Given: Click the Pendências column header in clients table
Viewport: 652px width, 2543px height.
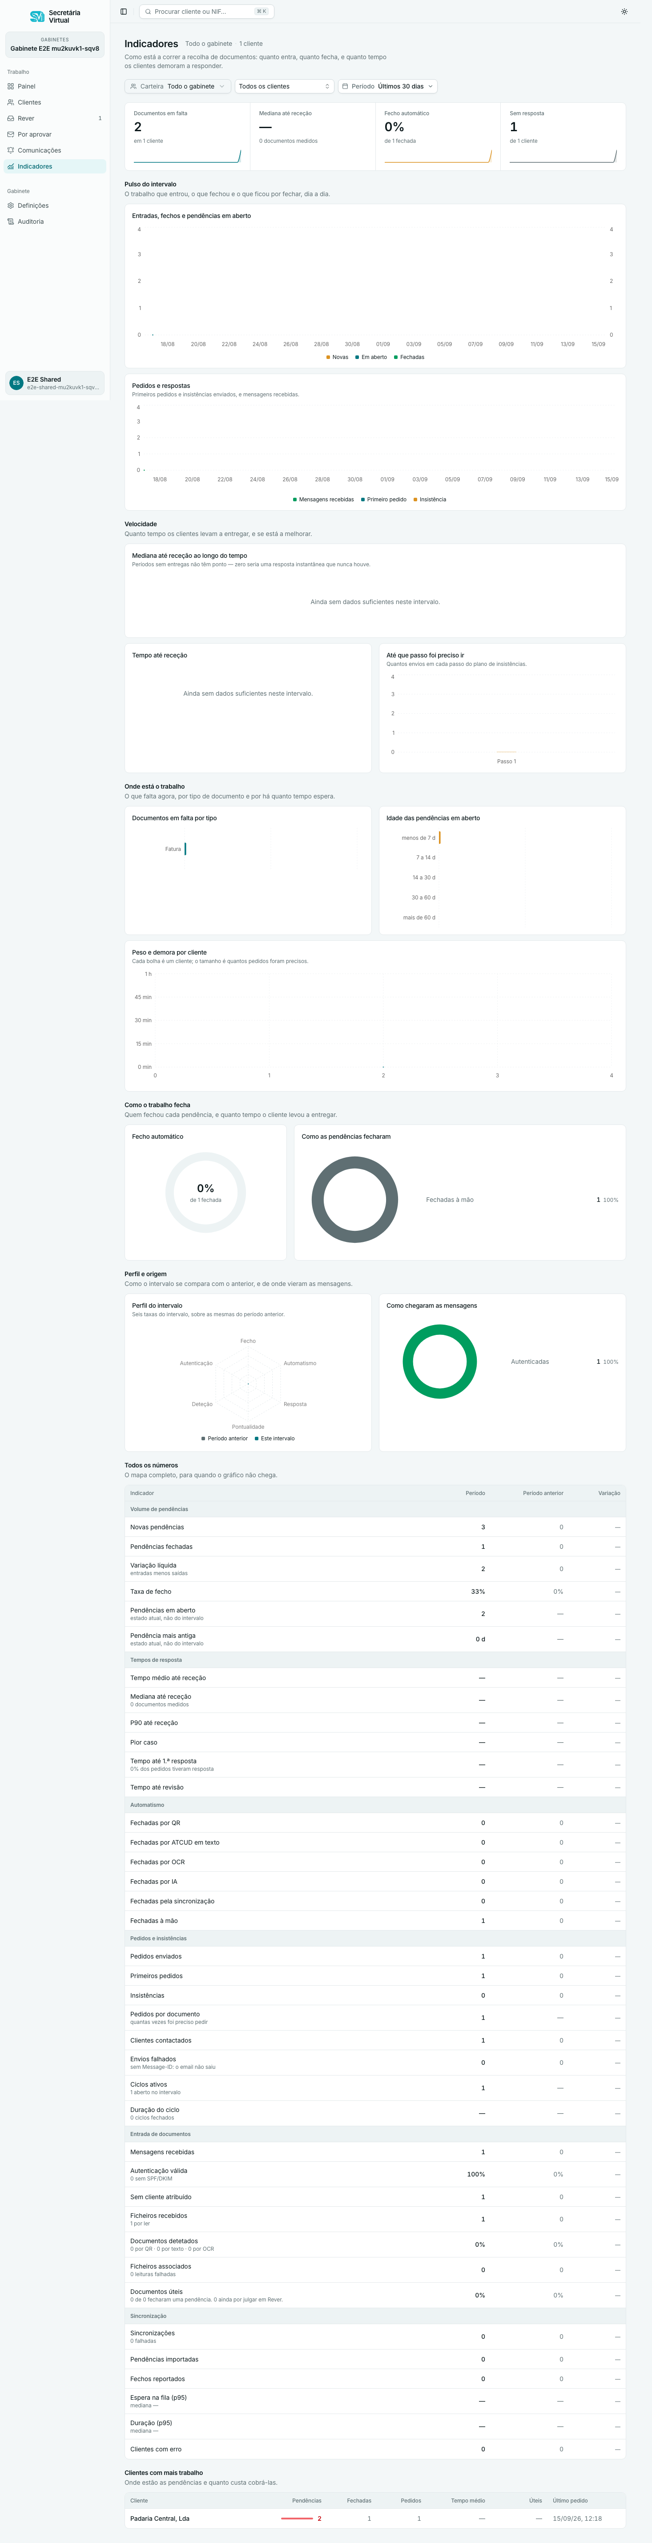Looking at the screenshot, I should point(307,2501).
